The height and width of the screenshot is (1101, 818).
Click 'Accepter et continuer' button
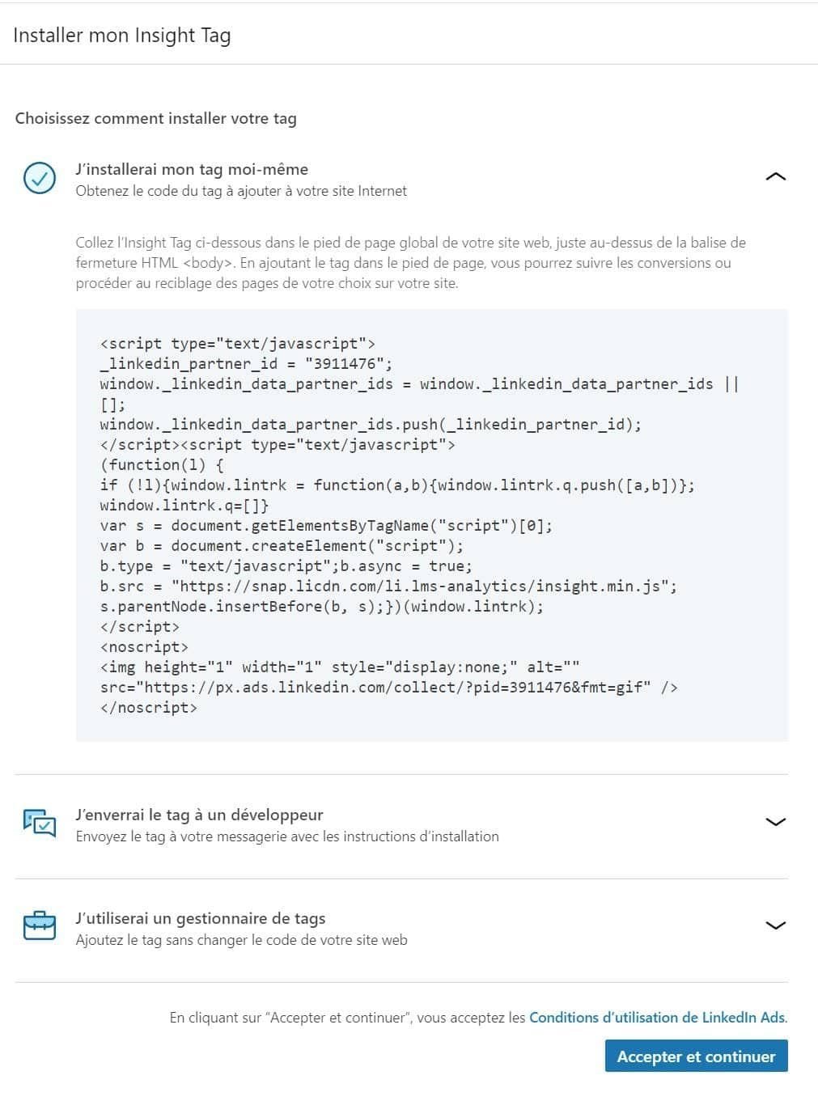[x=696, y=1057]
